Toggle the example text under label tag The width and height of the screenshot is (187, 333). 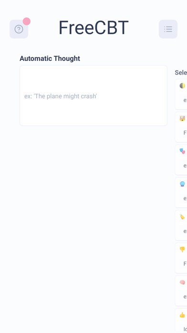(185, 231)
